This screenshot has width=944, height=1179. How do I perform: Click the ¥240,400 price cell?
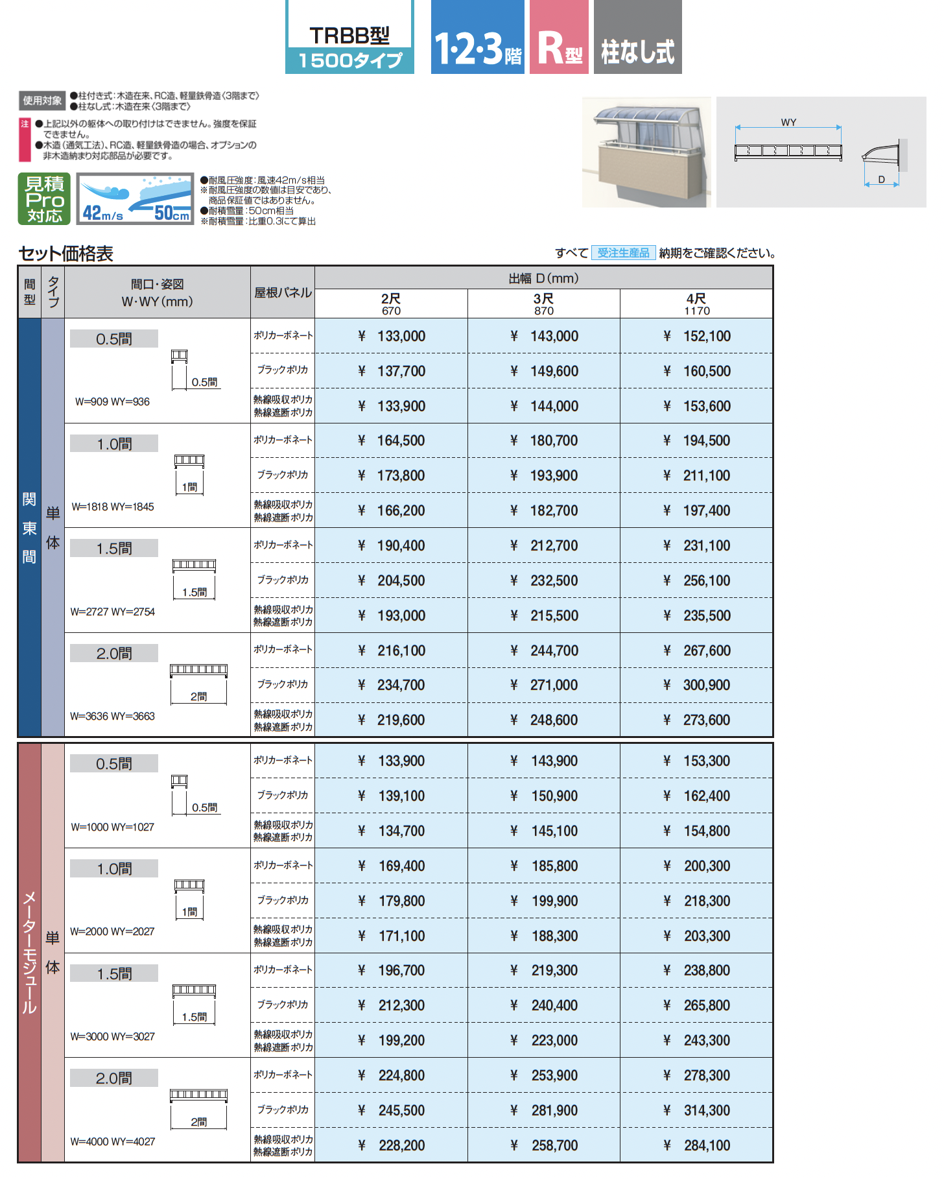(544, 1005)
